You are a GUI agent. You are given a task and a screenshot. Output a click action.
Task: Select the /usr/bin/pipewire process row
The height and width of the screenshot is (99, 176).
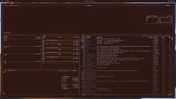click(126, 89)
